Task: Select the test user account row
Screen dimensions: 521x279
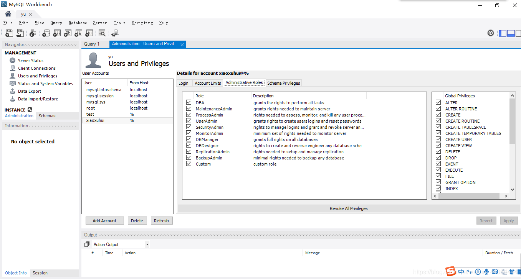Action: [x=127, y=114]
